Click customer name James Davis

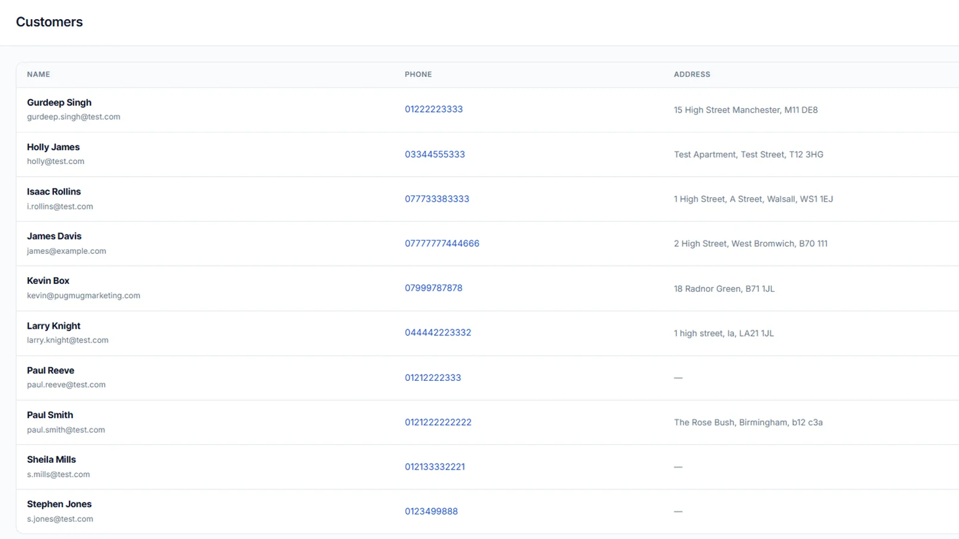click(x=54, y=236)
